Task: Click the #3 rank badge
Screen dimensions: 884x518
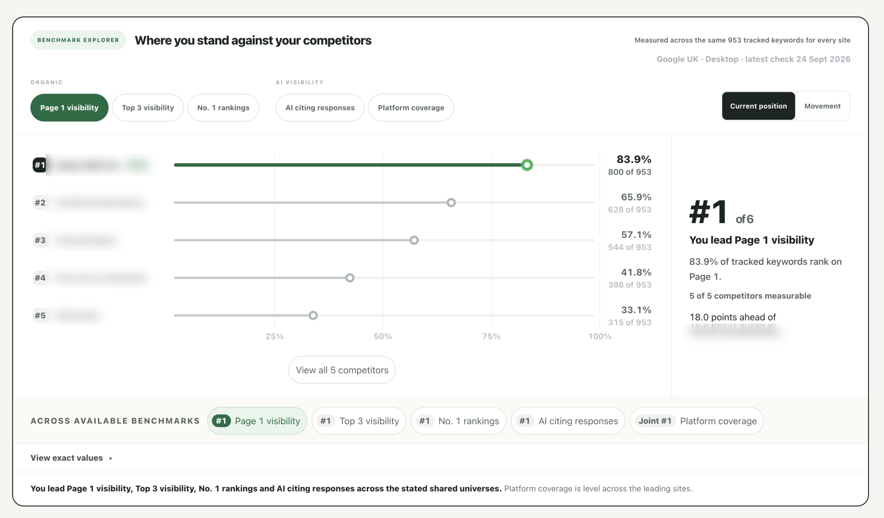Action: pos(40,240)
